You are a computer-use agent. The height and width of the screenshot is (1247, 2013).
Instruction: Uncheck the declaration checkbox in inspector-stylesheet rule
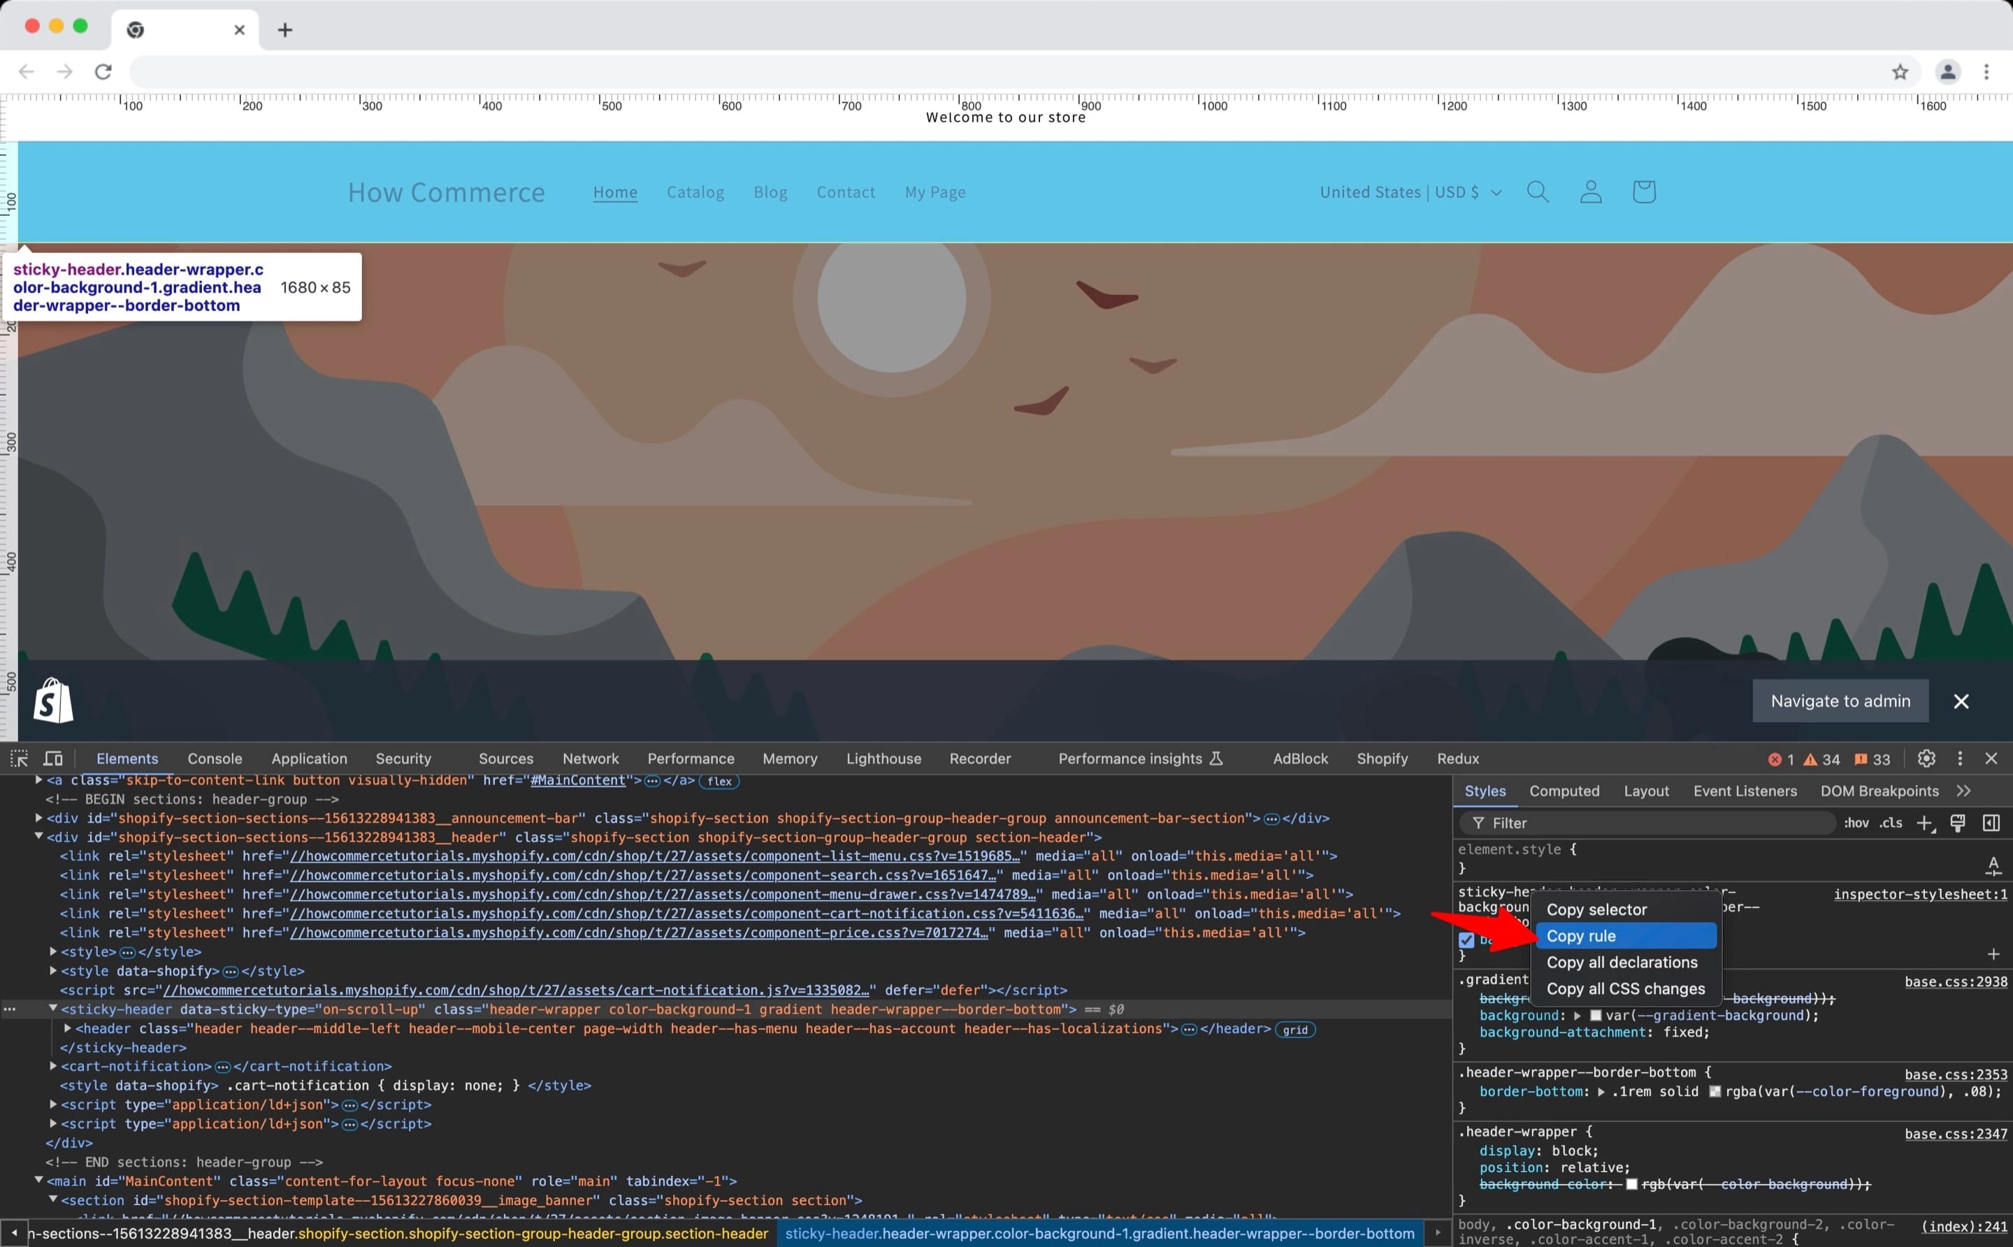[x=1466, y=939]
